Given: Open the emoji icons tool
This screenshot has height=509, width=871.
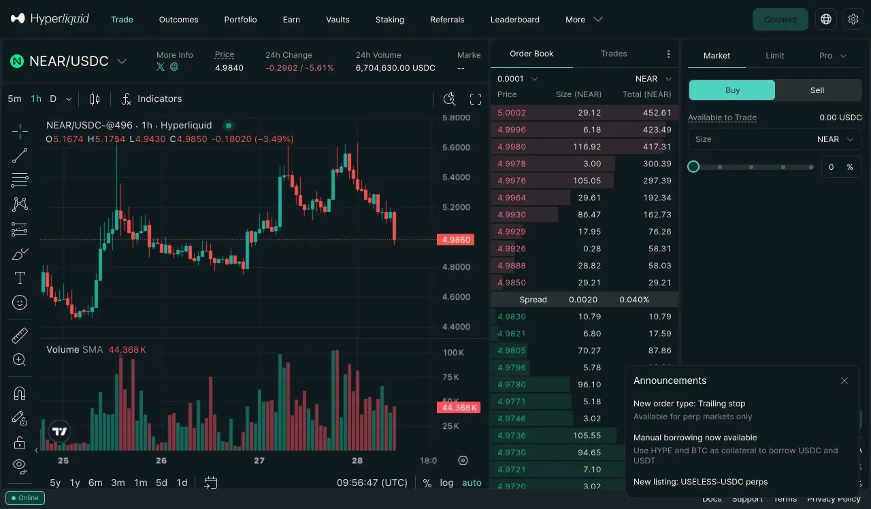Looking at the screenshot, I should (x=20, y=302).
